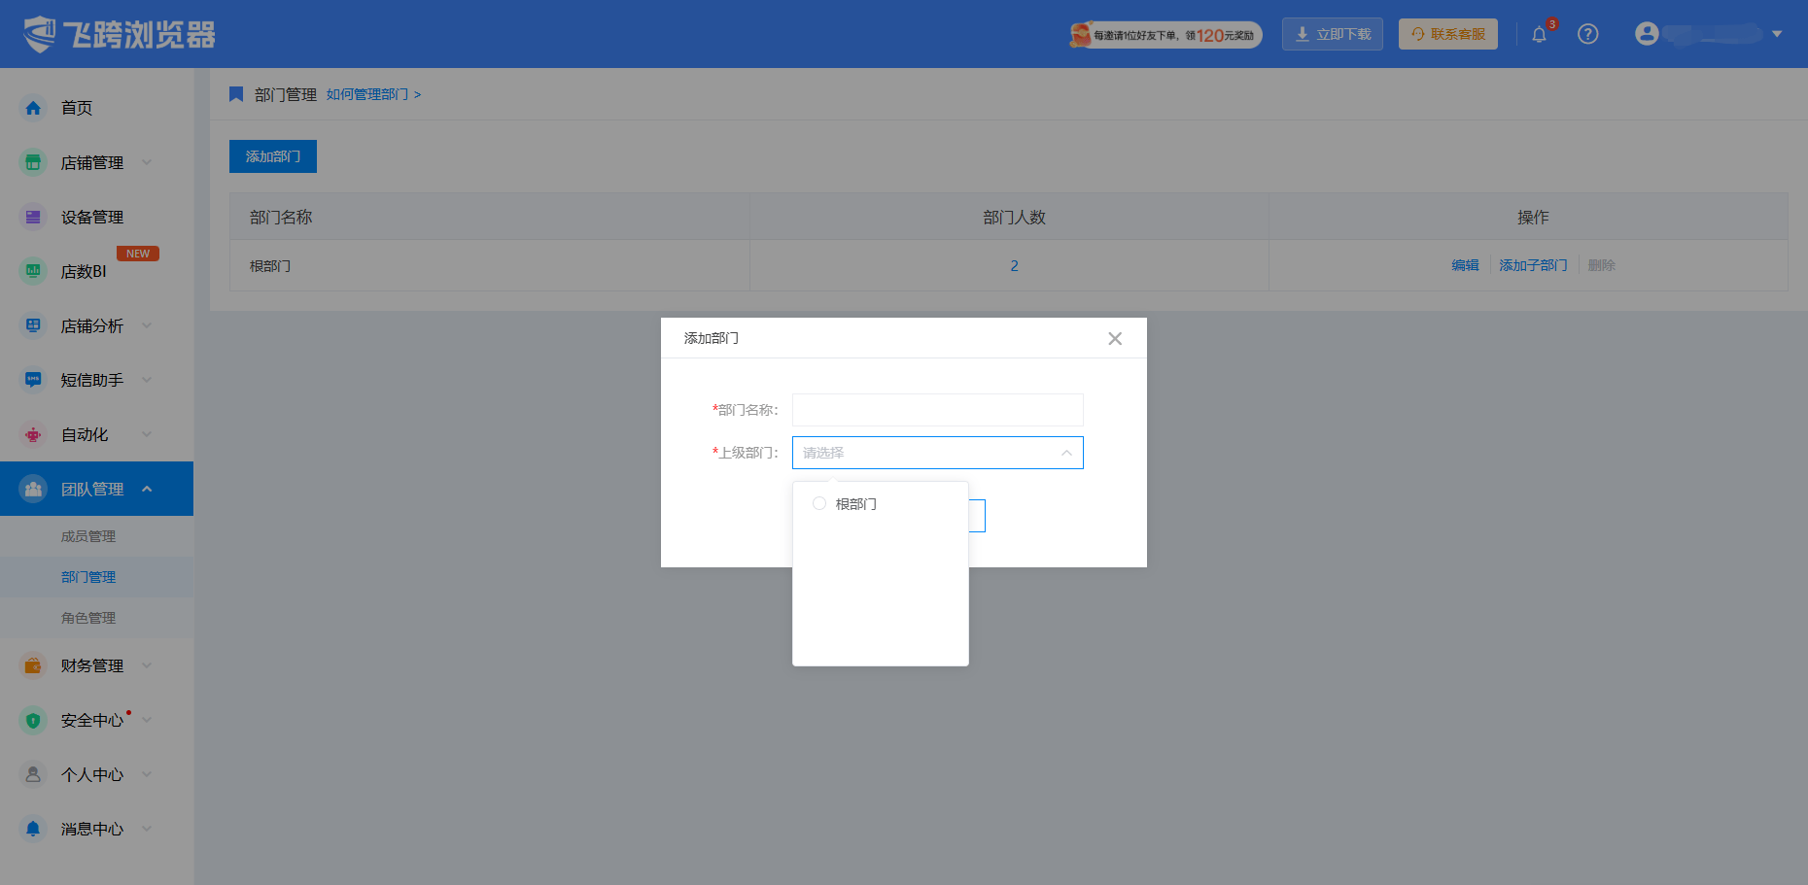Click the 店数BI sidebar icon

[33, 271]
